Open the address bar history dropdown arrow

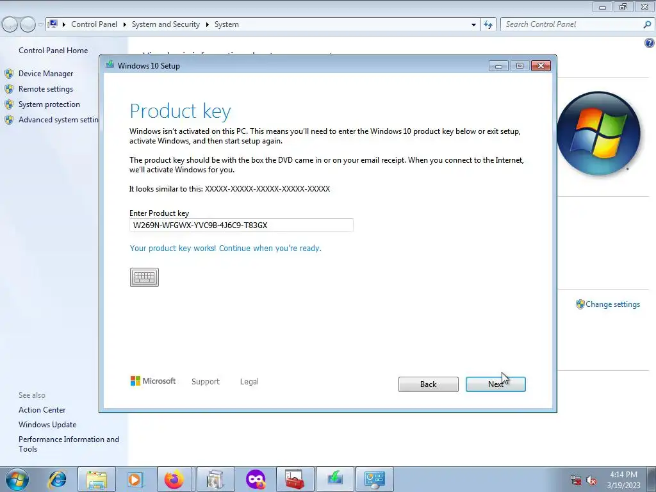tap(473, 25)
